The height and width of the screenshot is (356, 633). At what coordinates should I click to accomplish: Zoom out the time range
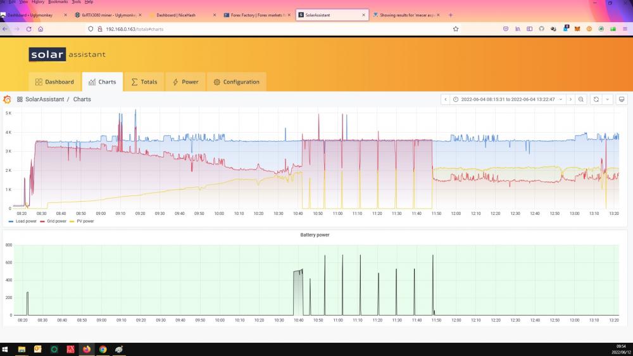pos(581,99)
